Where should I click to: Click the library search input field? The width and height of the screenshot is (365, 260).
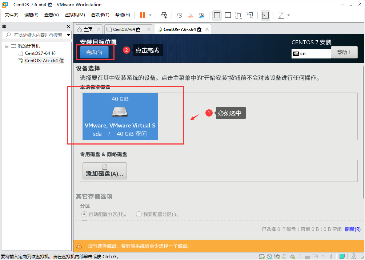tap(37, 35)
